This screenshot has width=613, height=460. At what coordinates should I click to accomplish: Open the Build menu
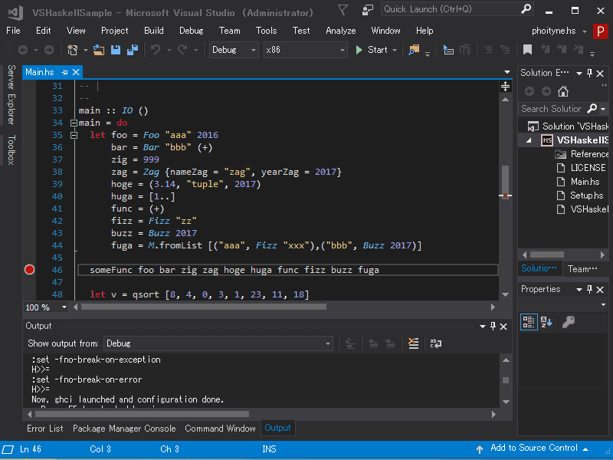(x=154, y=31)
